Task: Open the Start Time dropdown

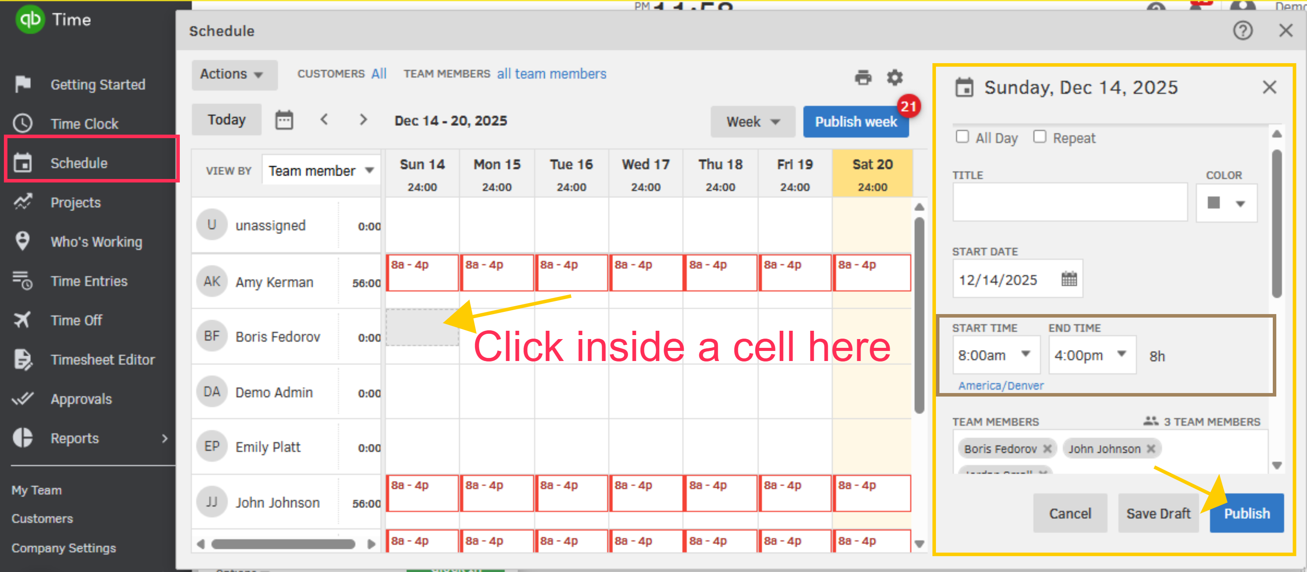Action: click(x=995, y=355)
